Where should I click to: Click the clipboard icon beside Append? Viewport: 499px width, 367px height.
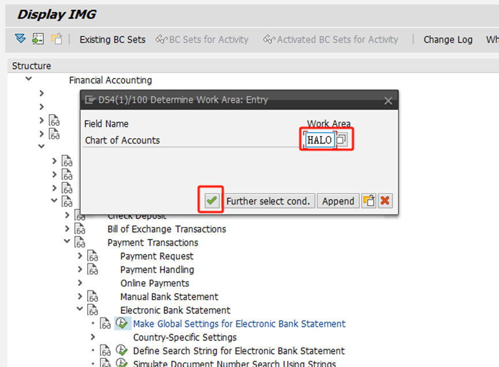[368, 201]
